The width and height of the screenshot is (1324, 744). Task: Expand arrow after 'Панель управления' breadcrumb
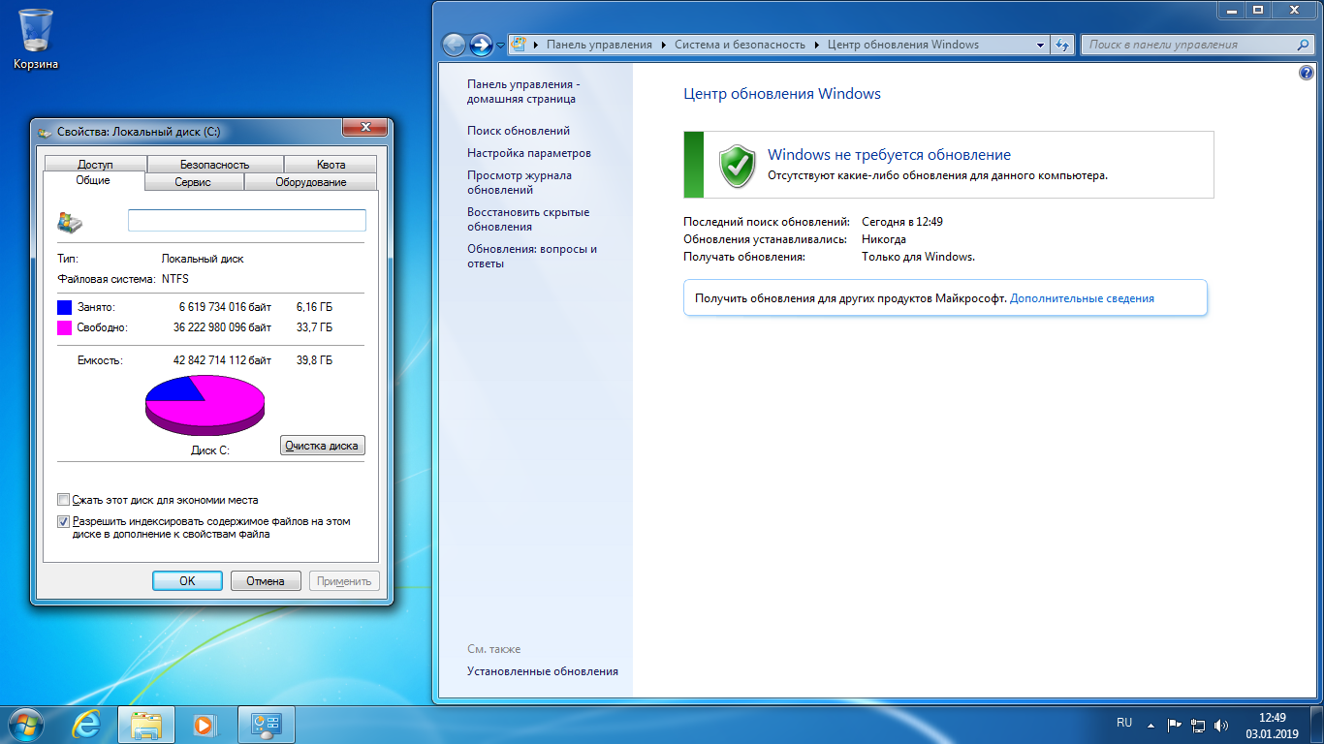664,45
